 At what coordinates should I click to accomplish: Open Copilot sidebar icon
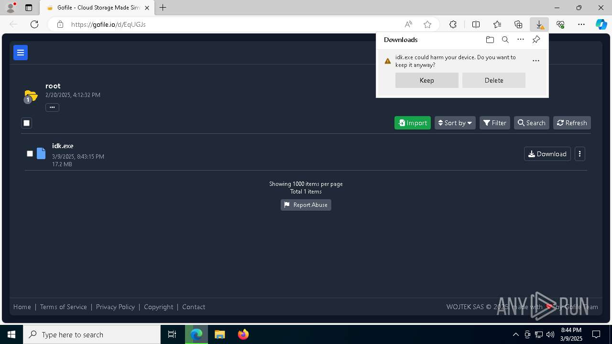point(601,24)
